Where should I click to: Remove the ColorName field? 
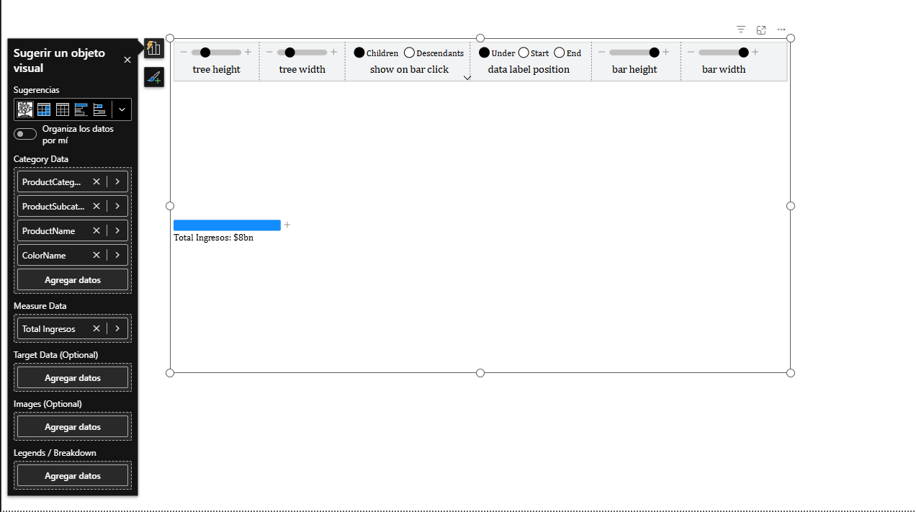click(x=96, y=255)
